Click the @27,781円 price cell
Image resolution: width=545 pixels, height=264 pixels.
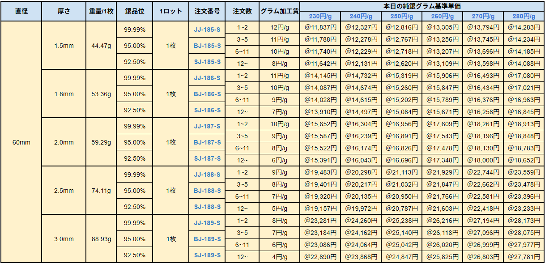pyautogui.click(x=524, y=256)
